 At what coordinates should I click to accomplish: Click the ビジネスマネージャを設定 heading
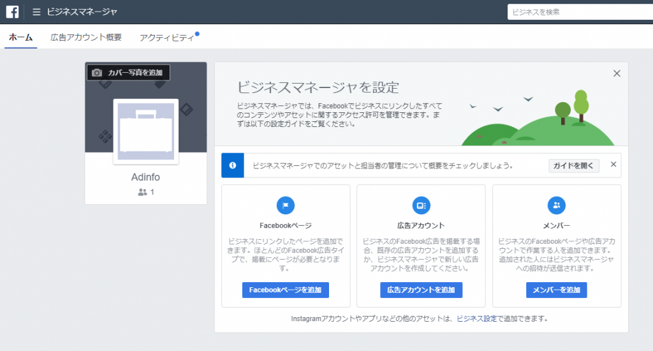point(318,87)
